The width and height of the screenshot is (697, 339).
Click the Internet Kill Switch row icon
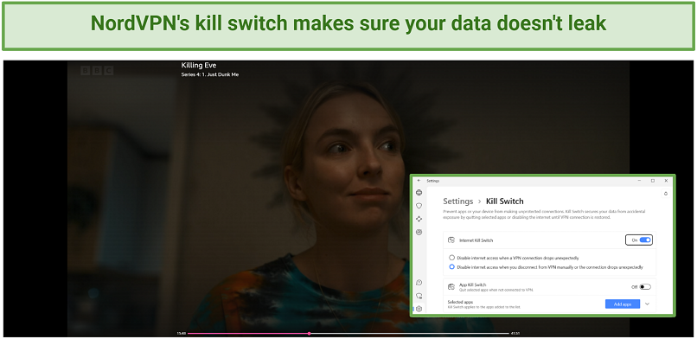tap(451, 240)
